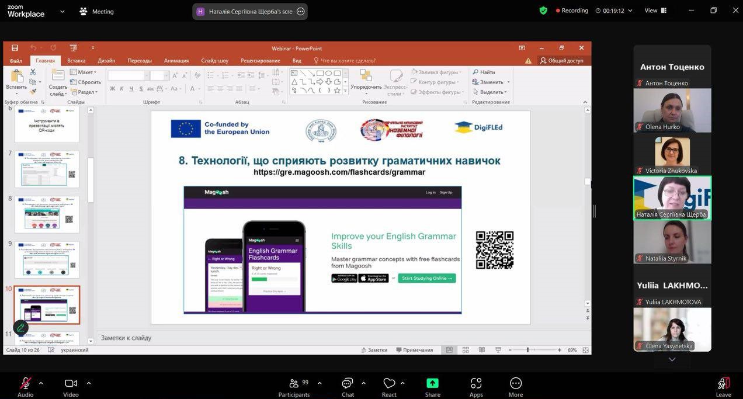Switch to the Дизайн ribbon tab
Screen dimensions: 743x399
(106, 61)
